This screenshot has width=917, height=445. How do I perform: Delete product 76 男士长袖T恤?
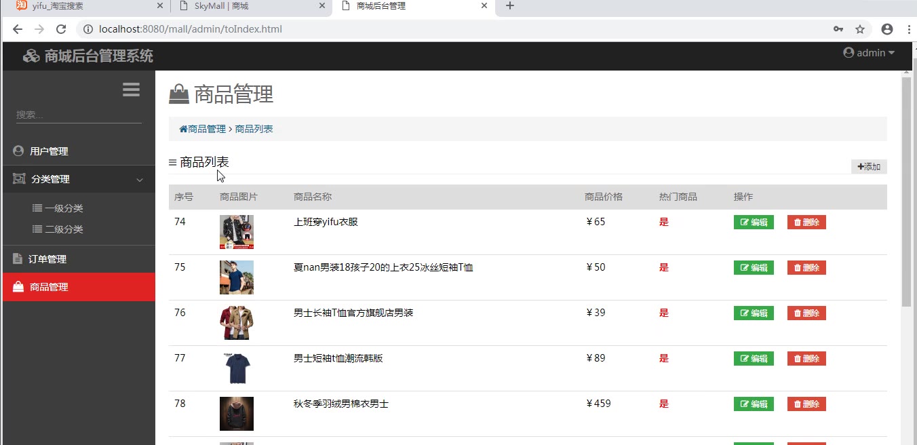click(x=806, y=313)
